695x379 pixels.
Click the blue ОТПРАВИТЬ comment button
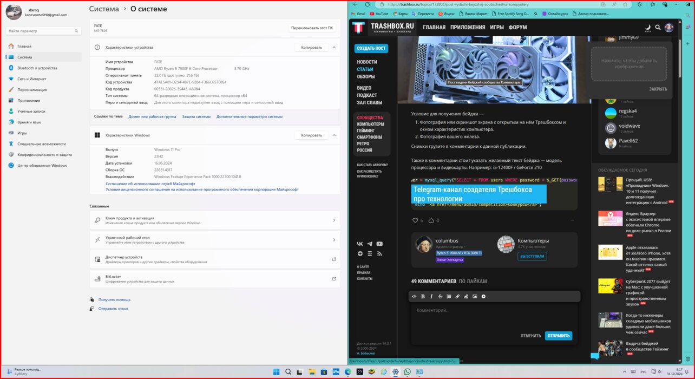[x=558, y=336]
